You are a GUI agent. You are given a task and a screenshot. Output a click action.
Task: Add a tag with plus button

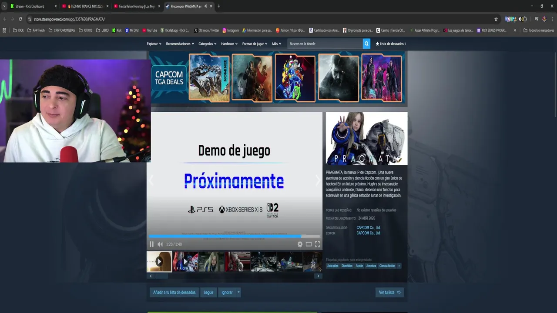coord(399,266)
